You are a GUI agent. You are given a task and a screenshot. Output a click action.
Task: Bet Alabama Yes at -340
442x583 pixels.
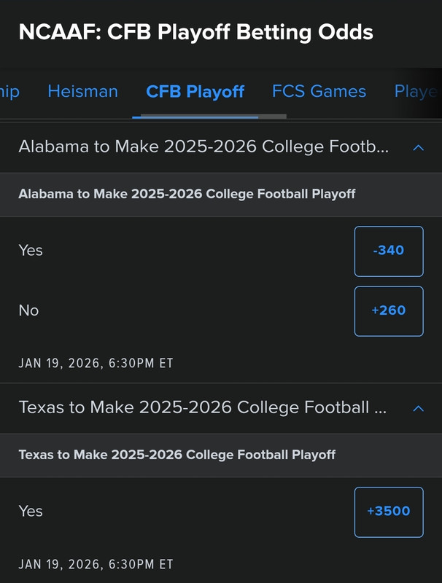tap(388, 251)
